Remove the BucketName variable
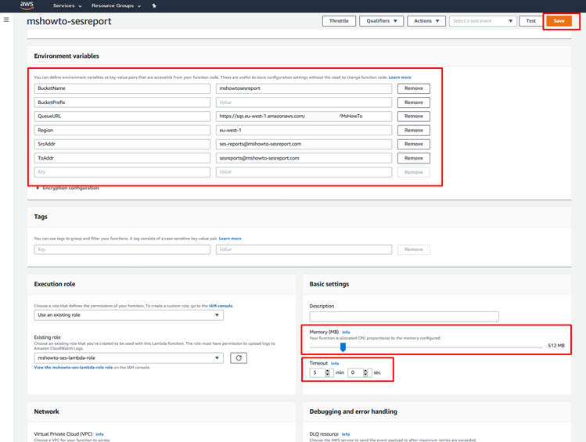 [414, 88]
